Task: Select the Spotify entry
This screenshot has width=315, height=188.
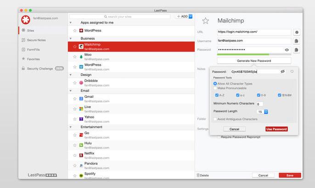Action: [131, 175]
